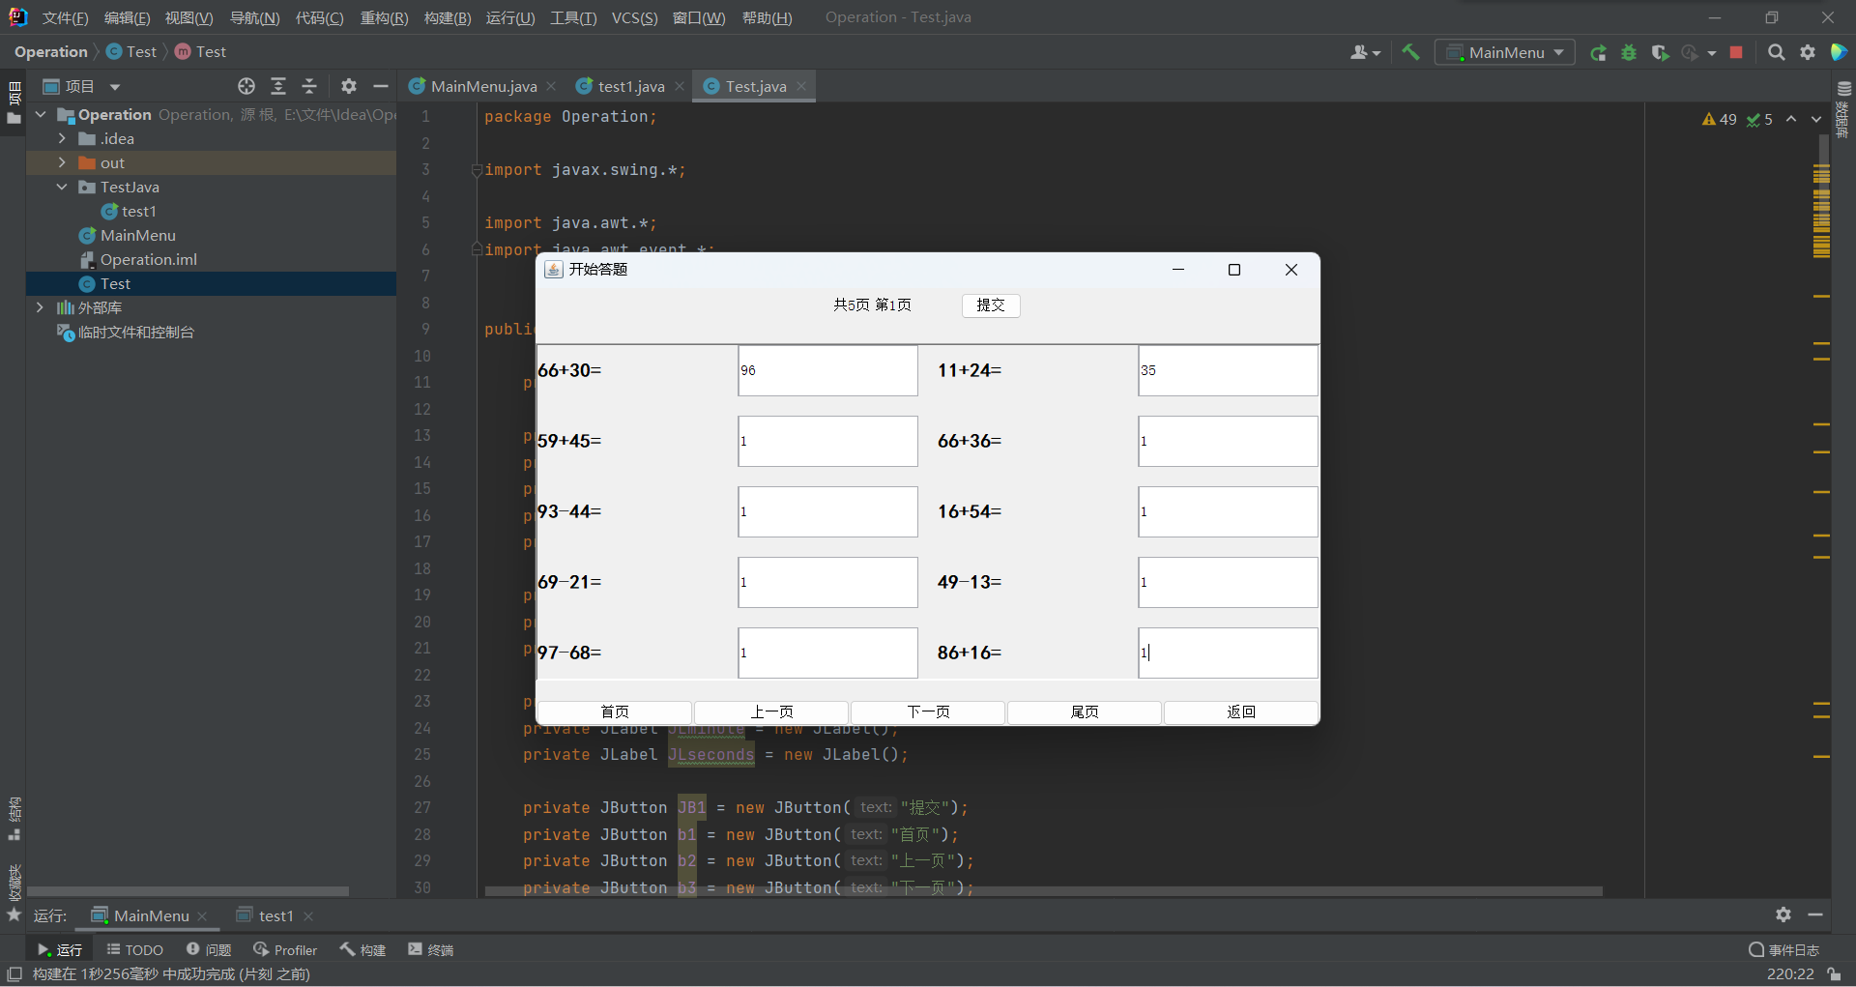Viewport: 1856px width, 987px height.
Task: Select test1 class in project tree
Action: tap(138, 212)
